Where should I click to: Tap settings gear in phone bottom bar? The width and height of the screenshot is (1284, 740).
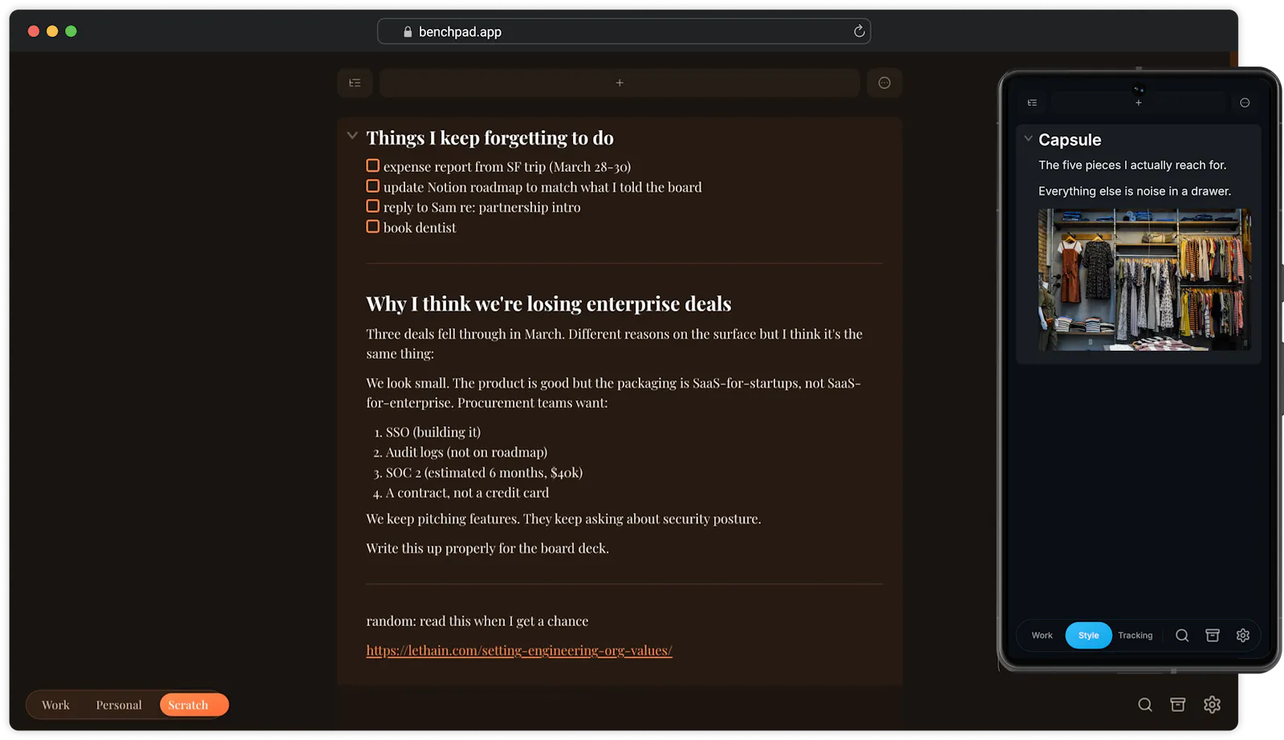click(x=1243, y=636)
